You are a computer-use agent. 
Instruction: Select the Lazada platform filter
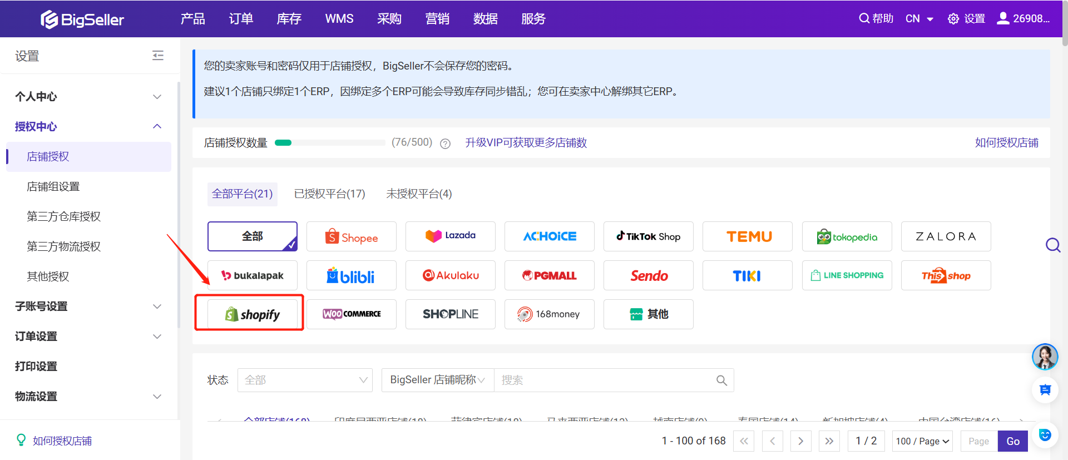(x=450, y=236)
